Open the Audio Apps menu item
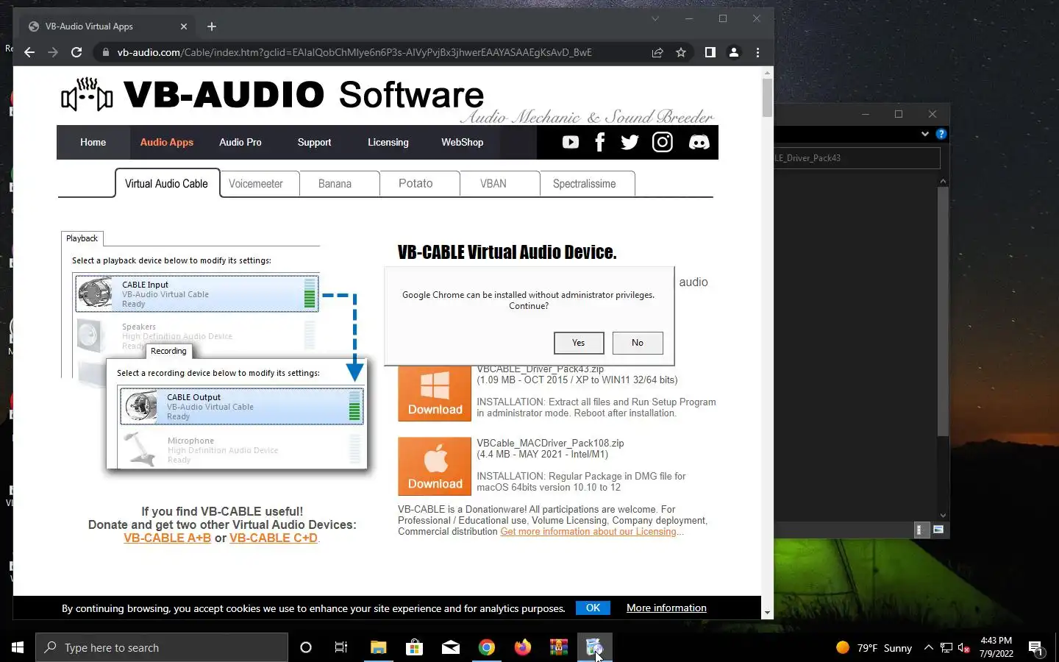The width and height of the screenshot is (1059, 662). click(167, 142)
